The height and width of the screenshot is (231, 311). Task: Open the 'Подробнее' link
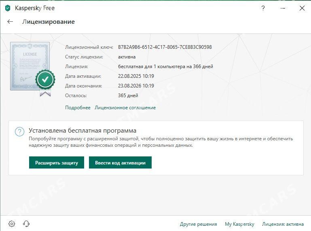point(78,108)
